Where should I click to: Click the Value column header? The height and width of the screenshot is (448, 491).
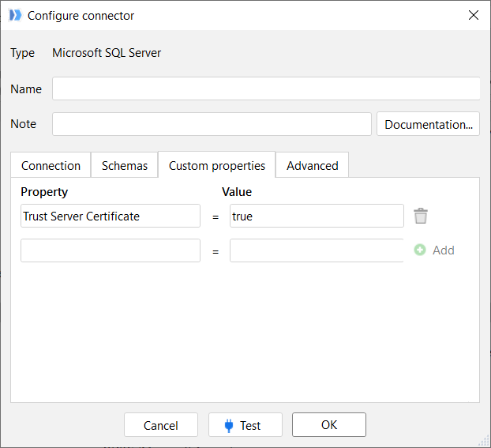click(x=237, y=191)
